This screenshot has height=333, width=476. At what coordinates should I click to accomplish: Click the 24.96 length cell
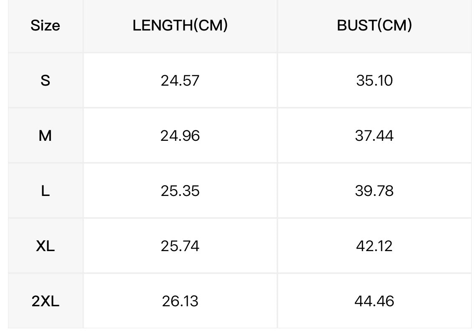tap(180, 136)
